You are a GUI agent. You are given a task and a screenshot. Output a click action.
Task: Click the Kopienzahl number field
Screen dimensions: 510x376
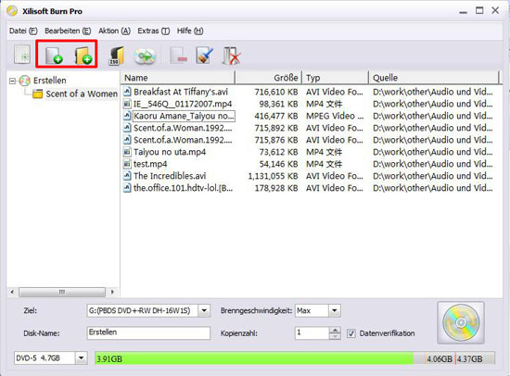point(312,333)
